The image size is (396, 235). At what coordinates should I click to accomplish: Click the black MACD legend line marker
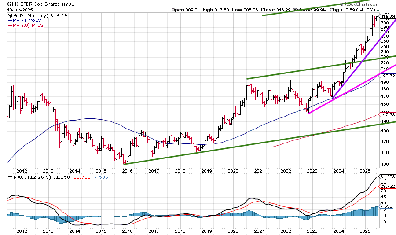click(11, 177)
